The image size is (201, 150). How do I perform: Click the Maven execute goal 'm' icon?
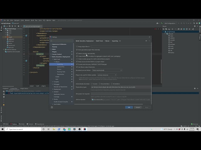179,29
